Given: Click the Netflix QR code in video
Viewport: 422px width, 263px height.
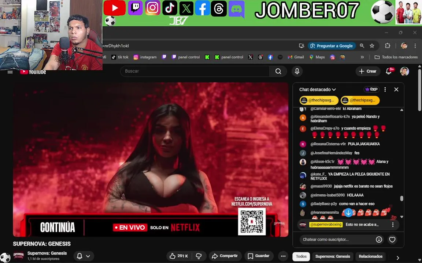Looking at the screenshot, I should [x=252, y=222].
